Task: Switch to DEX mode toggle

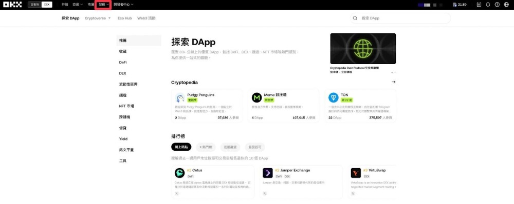Action: tap(47, 5)
